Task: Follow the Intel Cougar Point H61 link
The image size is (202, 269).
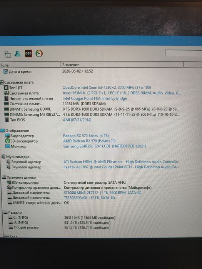Action: click(x=95, y=98)
